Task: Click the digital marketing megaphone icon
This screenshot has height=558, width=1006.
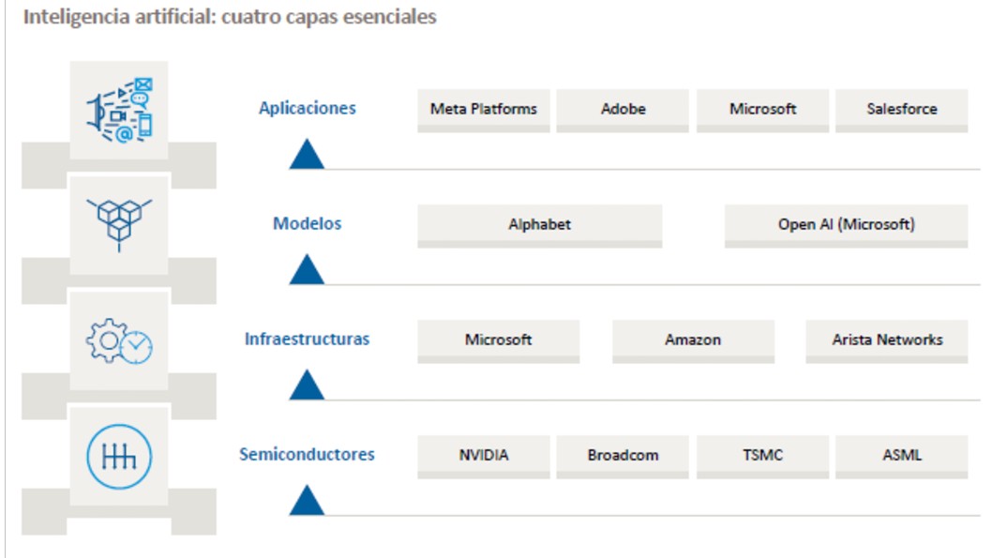Action: click(x=119, y=111)
